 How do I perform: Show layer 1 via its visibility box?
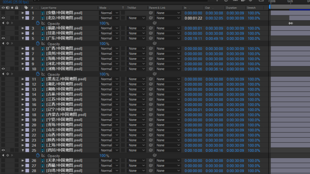pyautogui.click(x=3, y=13)
